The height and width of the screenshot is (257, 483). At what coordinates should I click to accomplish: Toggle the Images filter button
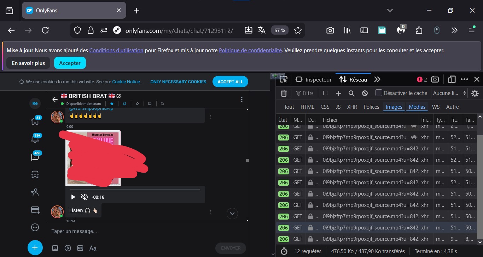tap(394, 107)
